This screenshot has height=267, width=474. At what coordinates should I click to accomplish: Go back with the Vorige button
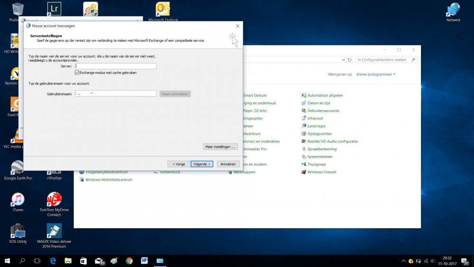(178, 164)
